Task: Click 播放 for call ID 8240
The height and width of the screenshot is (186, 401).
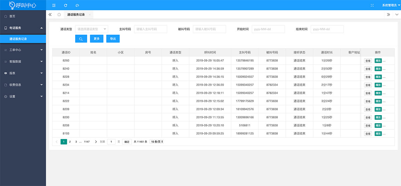Action: tap(378, 69)
